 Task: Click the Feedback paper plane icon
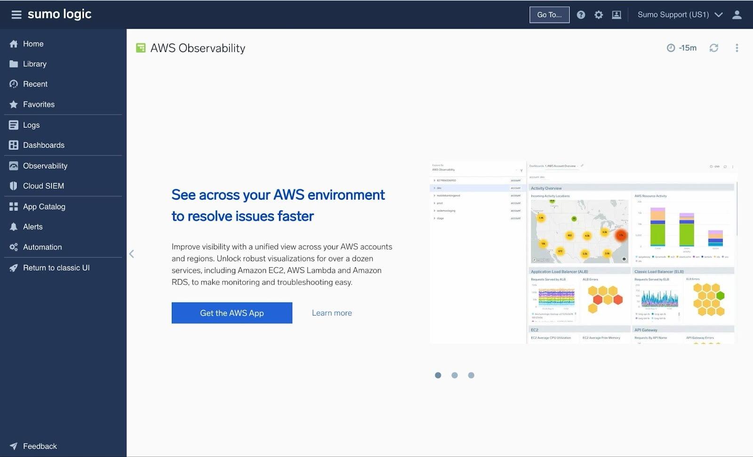coord(14,446)
